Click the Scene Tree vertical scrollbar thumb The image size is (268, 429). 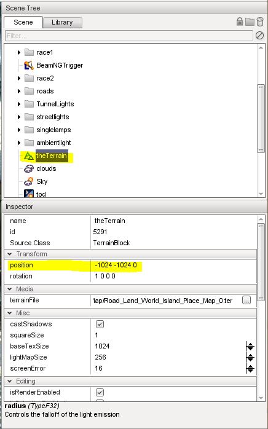[261, 119]
